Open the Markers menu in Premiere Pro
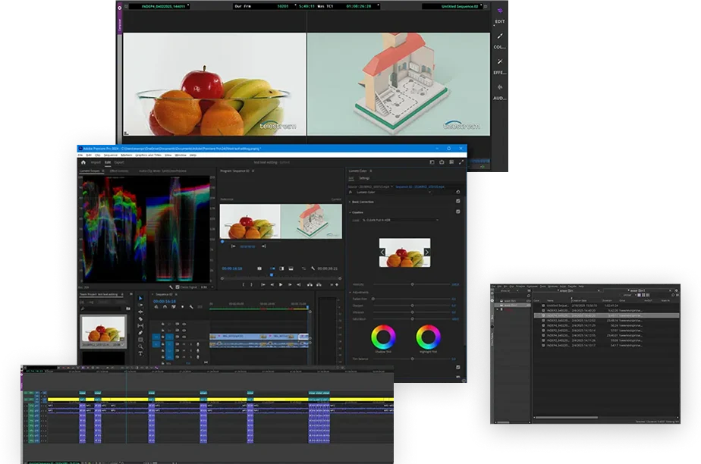Viewport: 701px width, 464px height. coord(127,155)
